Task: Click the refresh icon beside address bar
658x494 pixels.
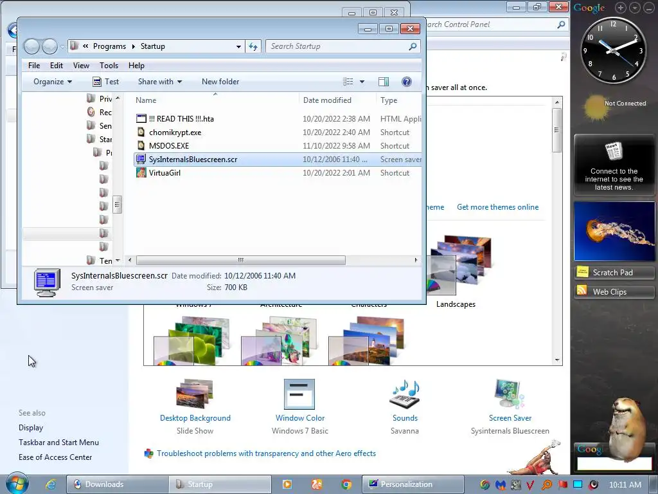Action: 253,46
